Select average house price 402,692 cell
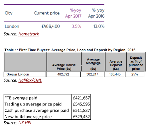 tap(63, 74)
